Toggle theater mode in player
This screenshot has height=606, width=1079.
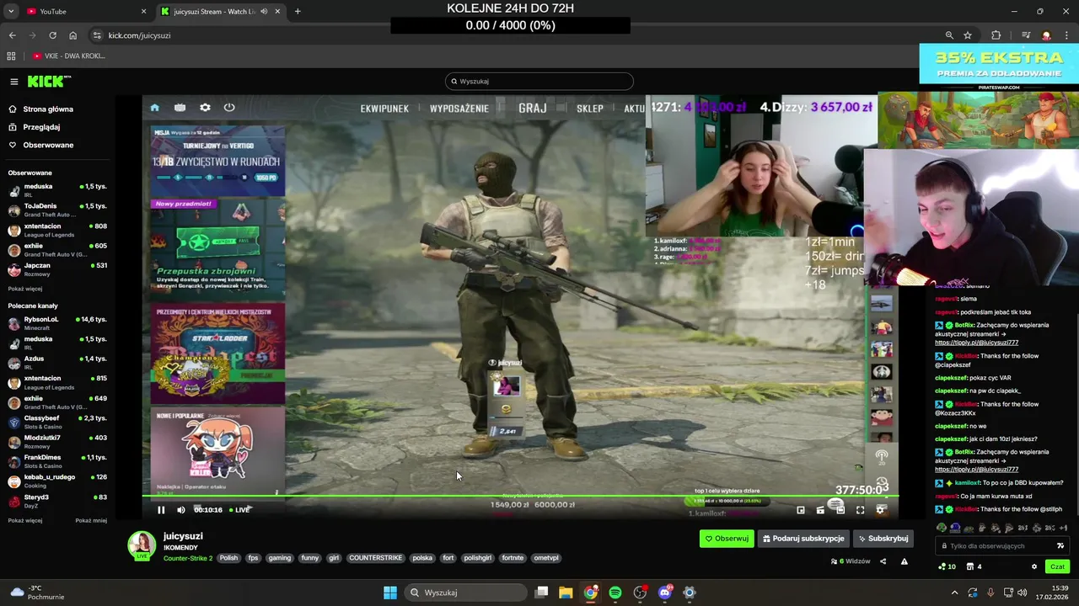840,510
